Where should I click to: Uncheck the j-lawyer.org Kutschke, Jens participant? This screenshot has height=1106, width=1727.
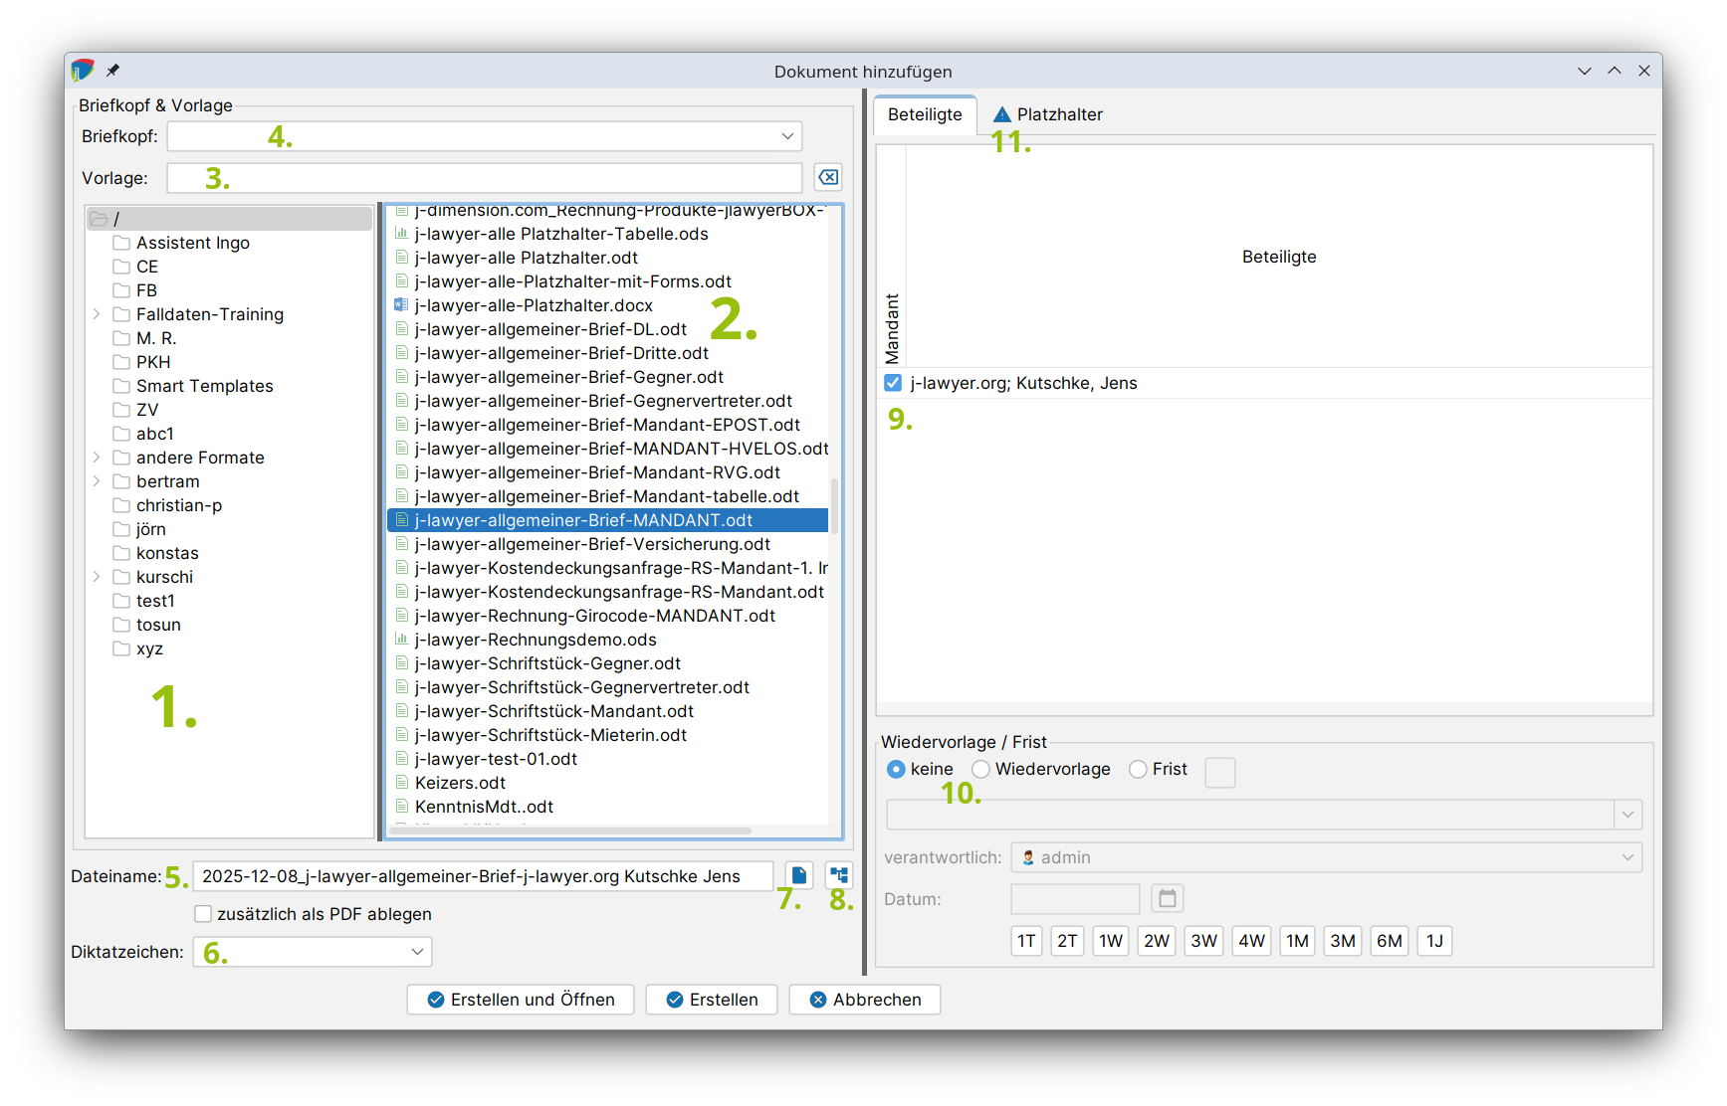893,383
